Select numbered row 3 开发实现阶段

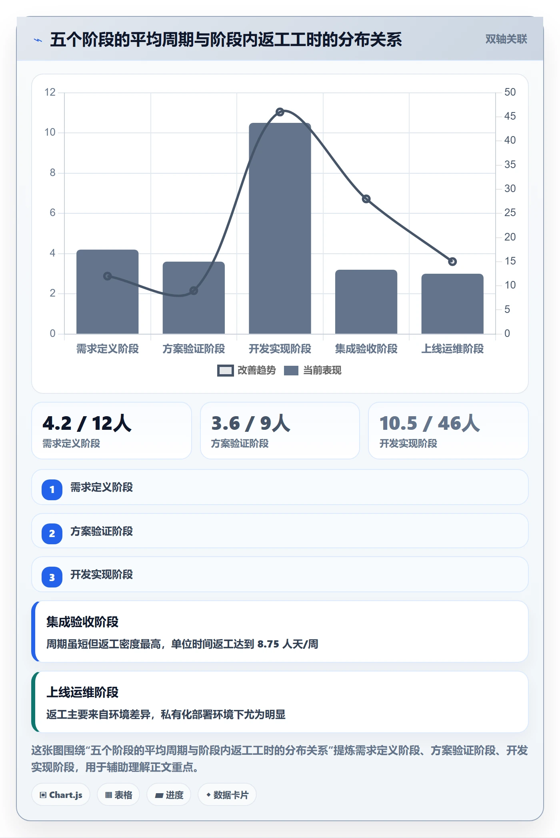coord(280,575)
